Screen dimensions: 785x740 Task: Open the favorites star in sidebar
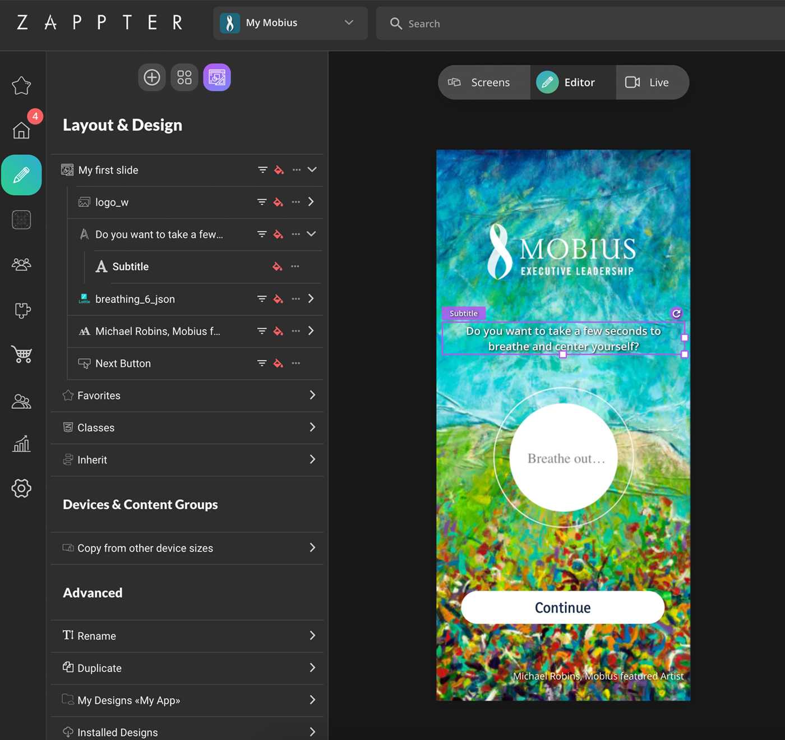click(21, 86)
